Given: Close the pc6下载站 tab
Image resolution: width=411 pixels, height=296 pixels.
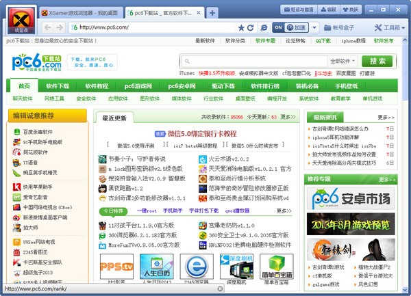Looking at the screenshot, I should 199,12.
